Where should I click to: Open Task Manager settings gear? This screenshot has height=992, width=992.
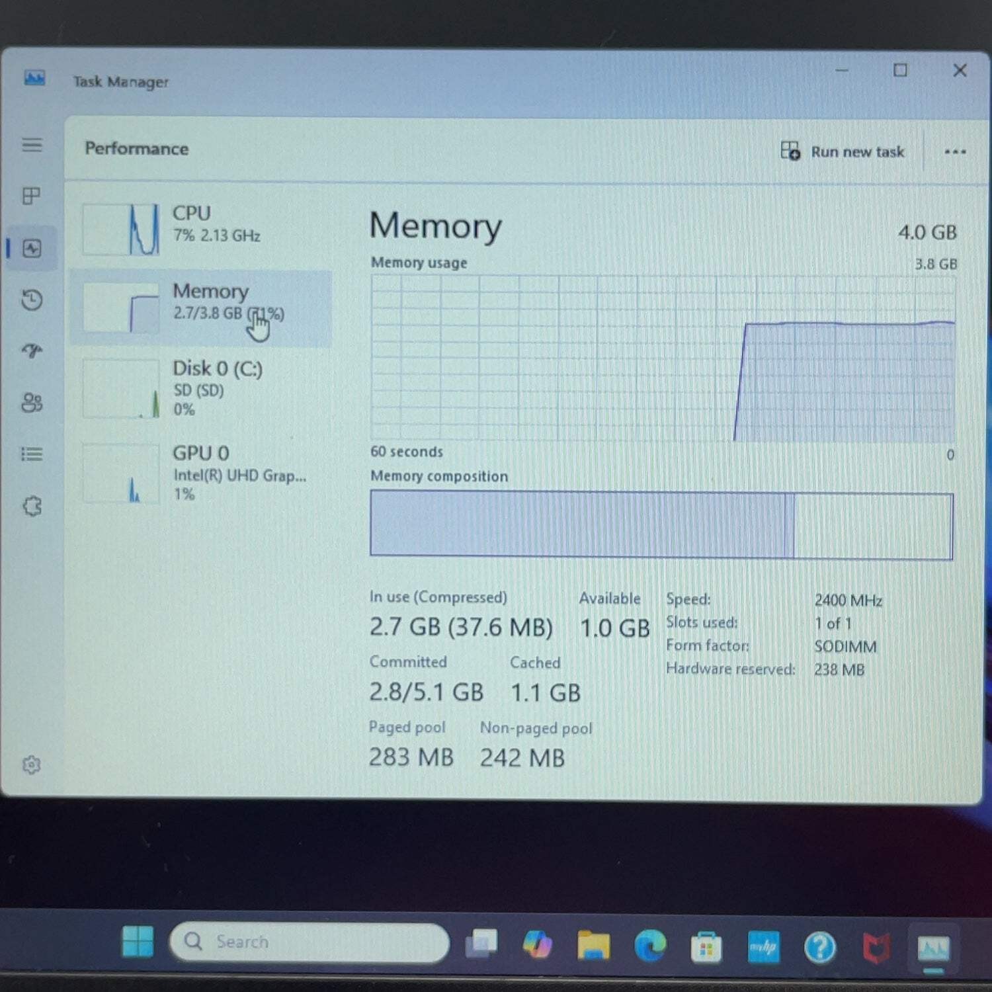31,765
